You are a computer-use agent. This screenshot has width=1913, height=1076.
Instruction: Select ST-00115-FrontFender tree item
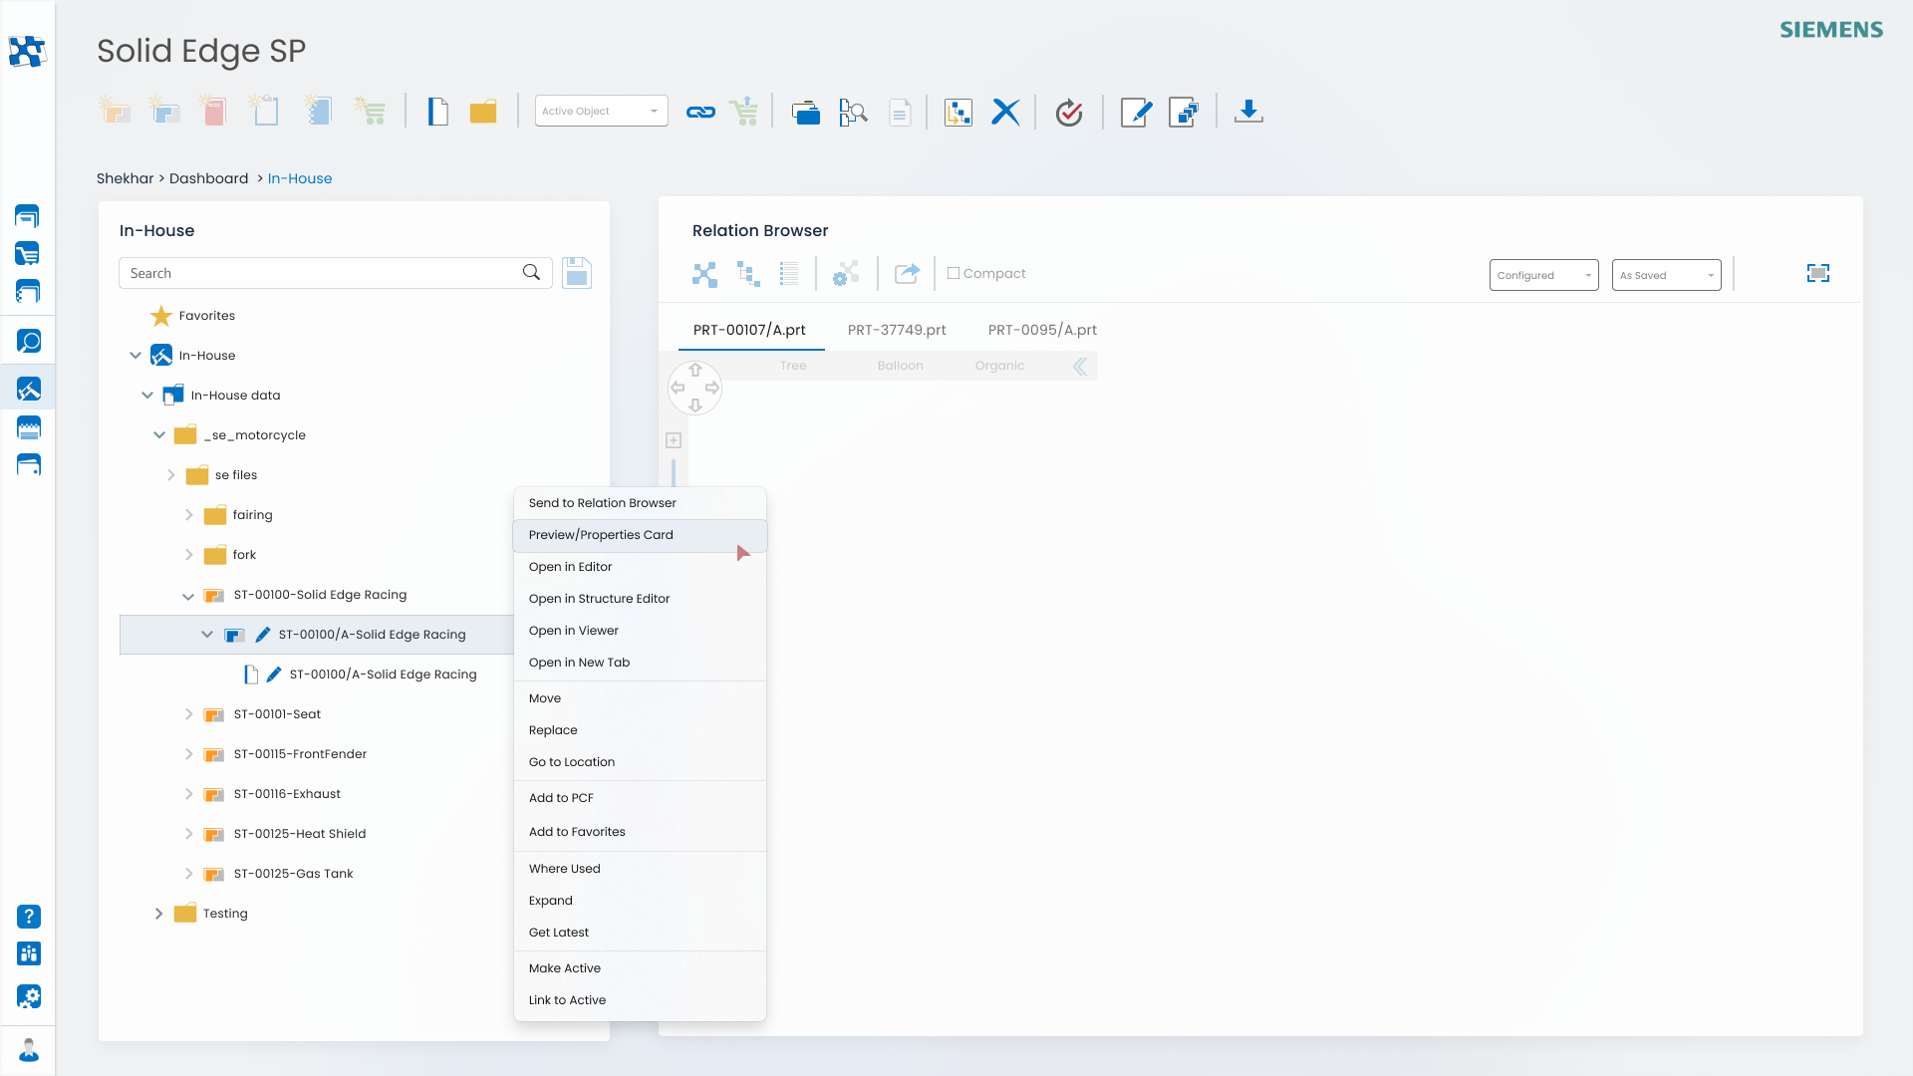[x=300, y=754]
